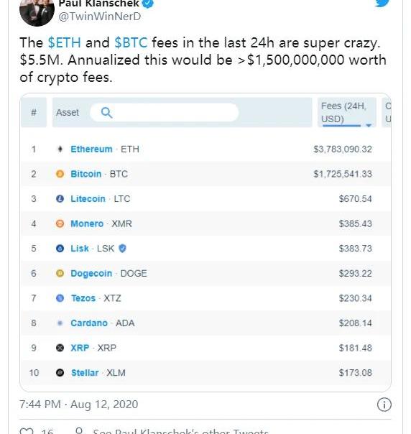
Task: Open the tweet info icon
Action: point(384,405)
